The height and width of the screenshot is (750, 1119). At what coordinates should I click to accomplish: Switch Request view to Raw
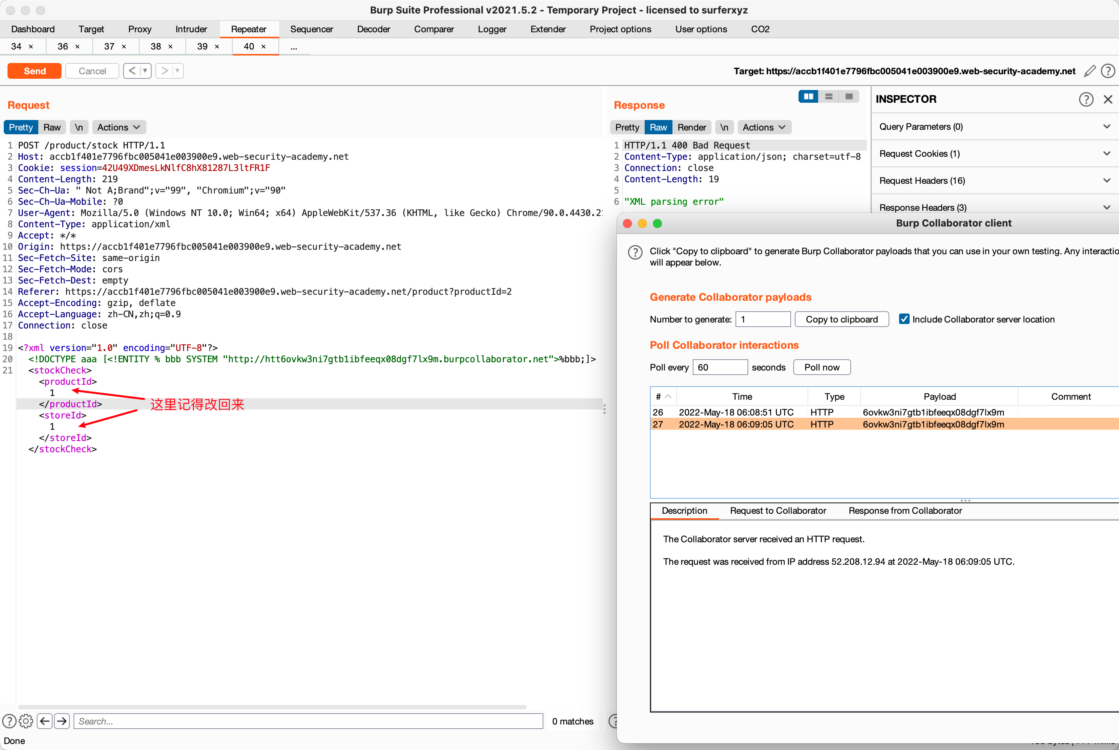(52, 127)
